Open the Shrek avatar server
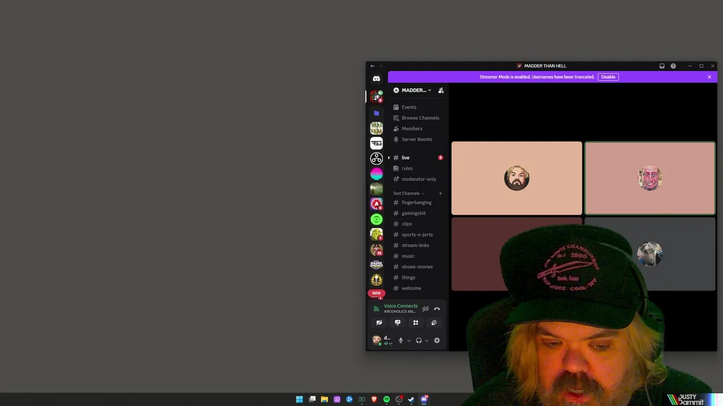This screenshot has height=406, width=723. [376, 234]
